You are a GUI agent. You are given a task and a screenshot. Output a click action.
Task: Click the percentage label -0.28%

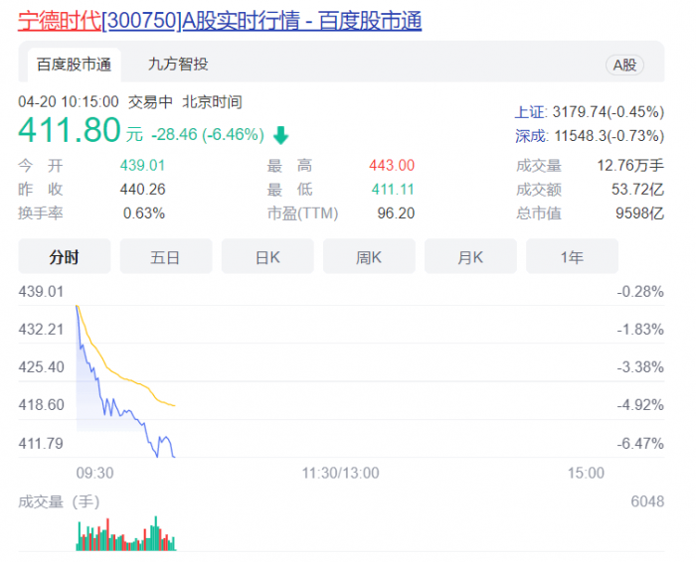[640, 292]
